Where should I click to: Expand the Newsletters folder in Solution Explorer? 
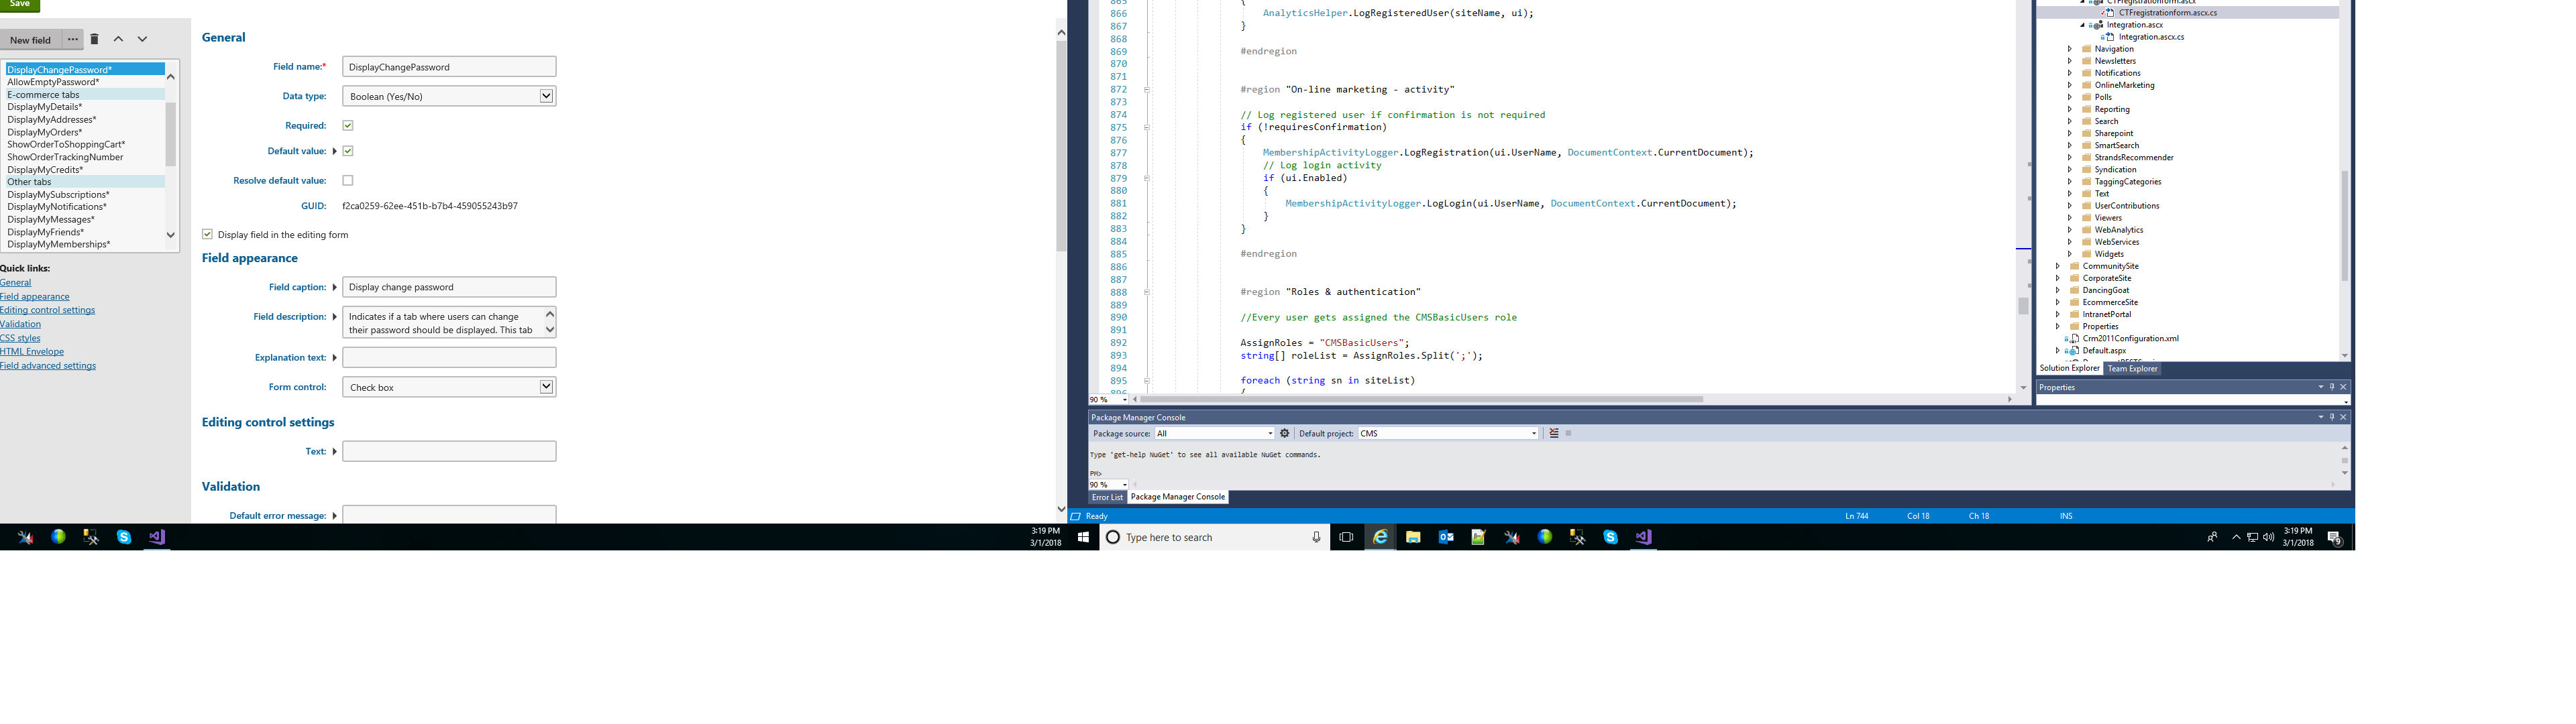2070,61
